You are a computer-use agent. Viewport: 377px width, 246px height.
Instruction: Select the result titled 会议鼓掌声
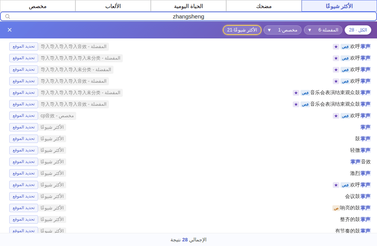point(358,196)
